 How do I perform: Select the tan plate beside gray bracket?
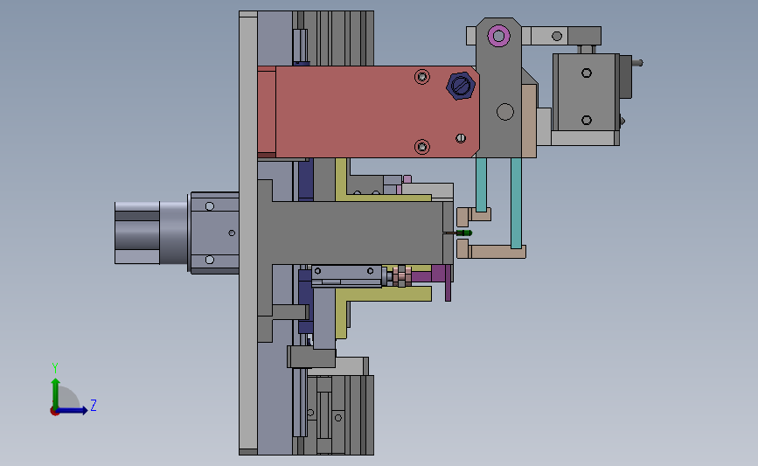(529, 121)
